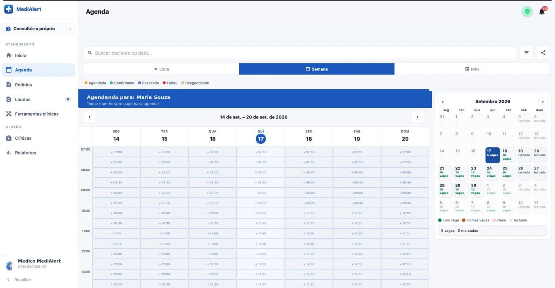Show next month in mini calendar
The width and height of the screenshot is (555, 288).
click(x=543, y=101)
